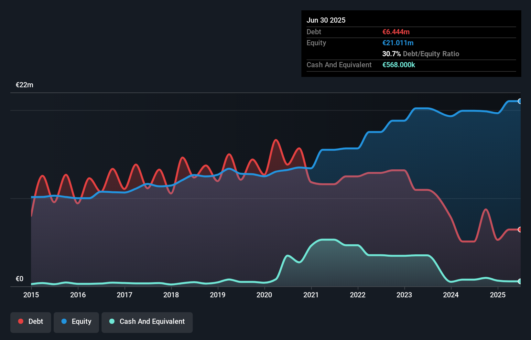Toggle the Equity series in the legend
The height and width of the screenshot is (340, 531).
(x=76, y=322)
